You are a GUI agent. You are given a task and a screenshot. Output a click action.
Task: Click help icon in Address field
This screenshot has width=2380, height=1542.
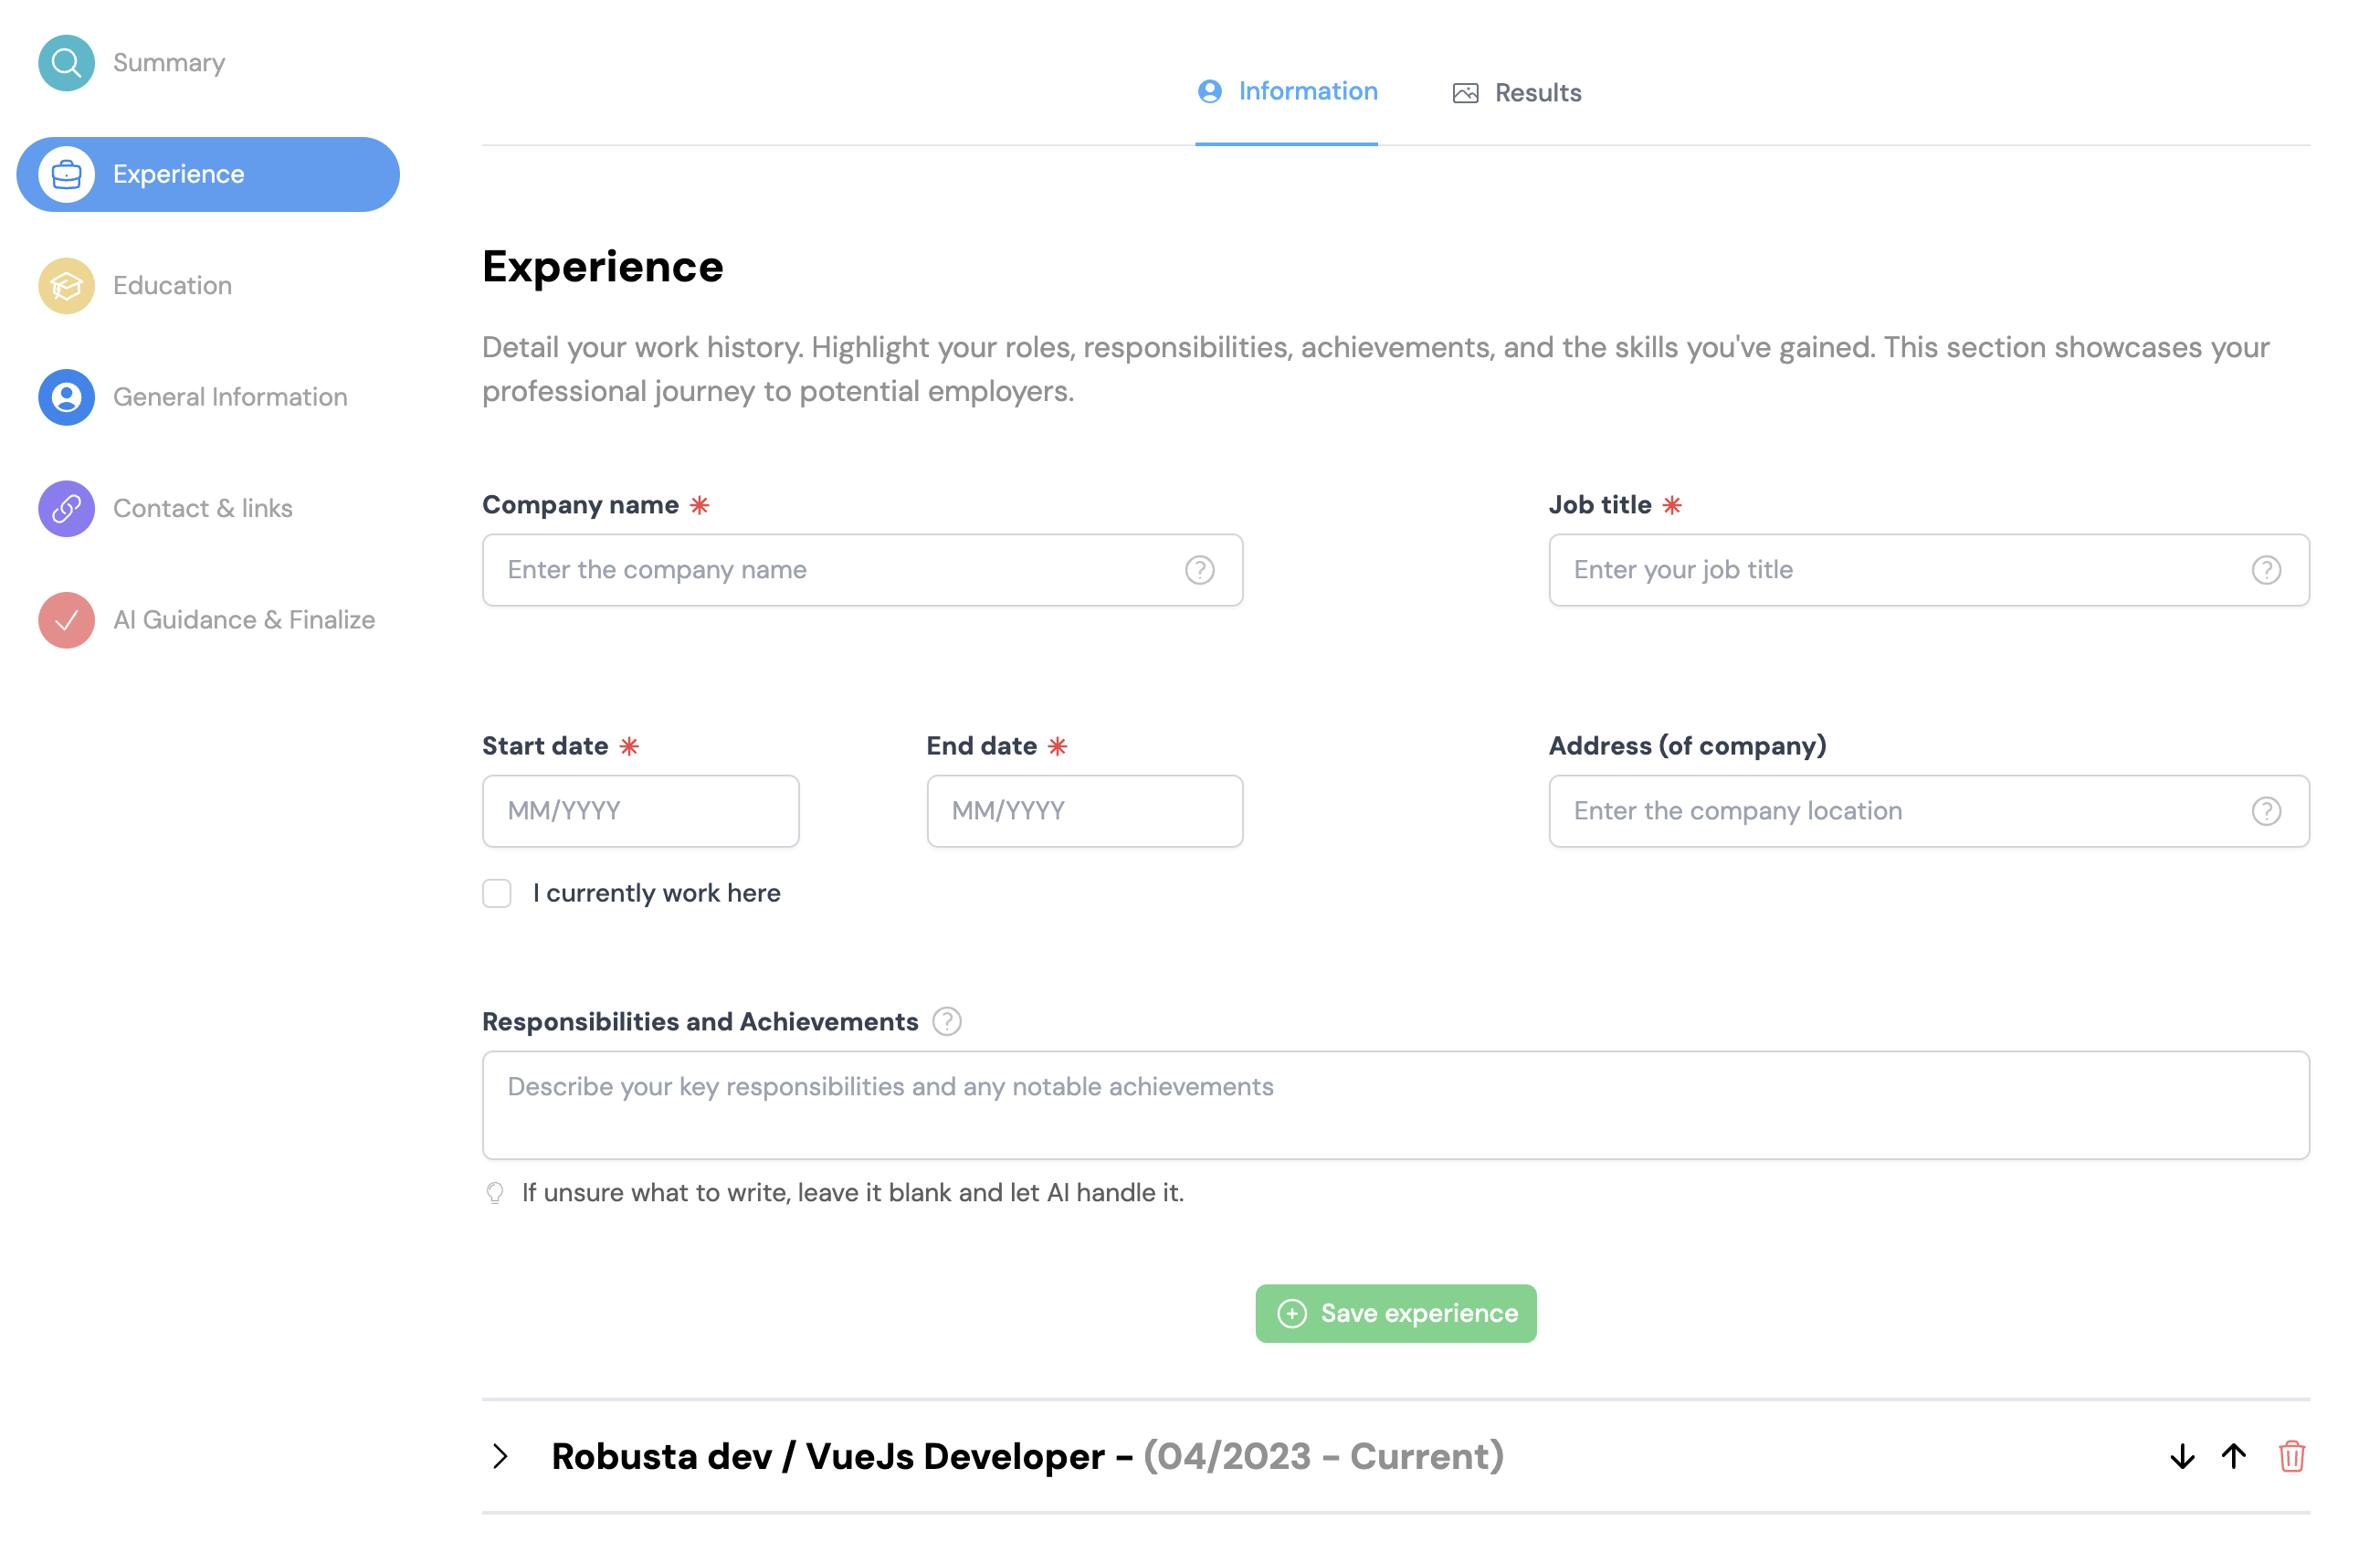pos(2265,811)
